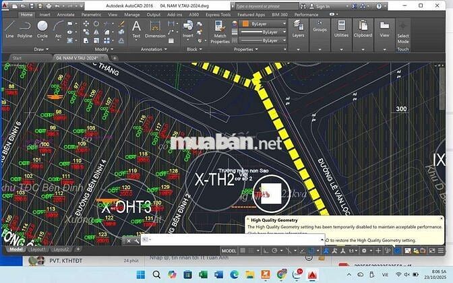Expand the Properties panel dropdown
Screen dimensions: 453x283
[246, 49]
